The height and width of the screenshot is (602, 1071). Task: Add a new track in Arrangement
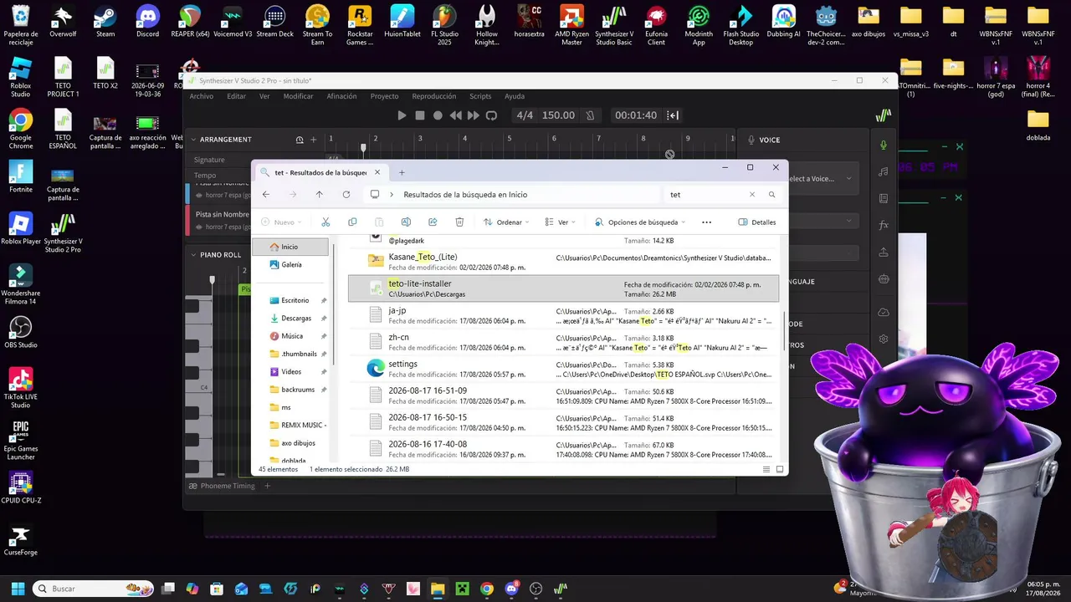[314, 140]
